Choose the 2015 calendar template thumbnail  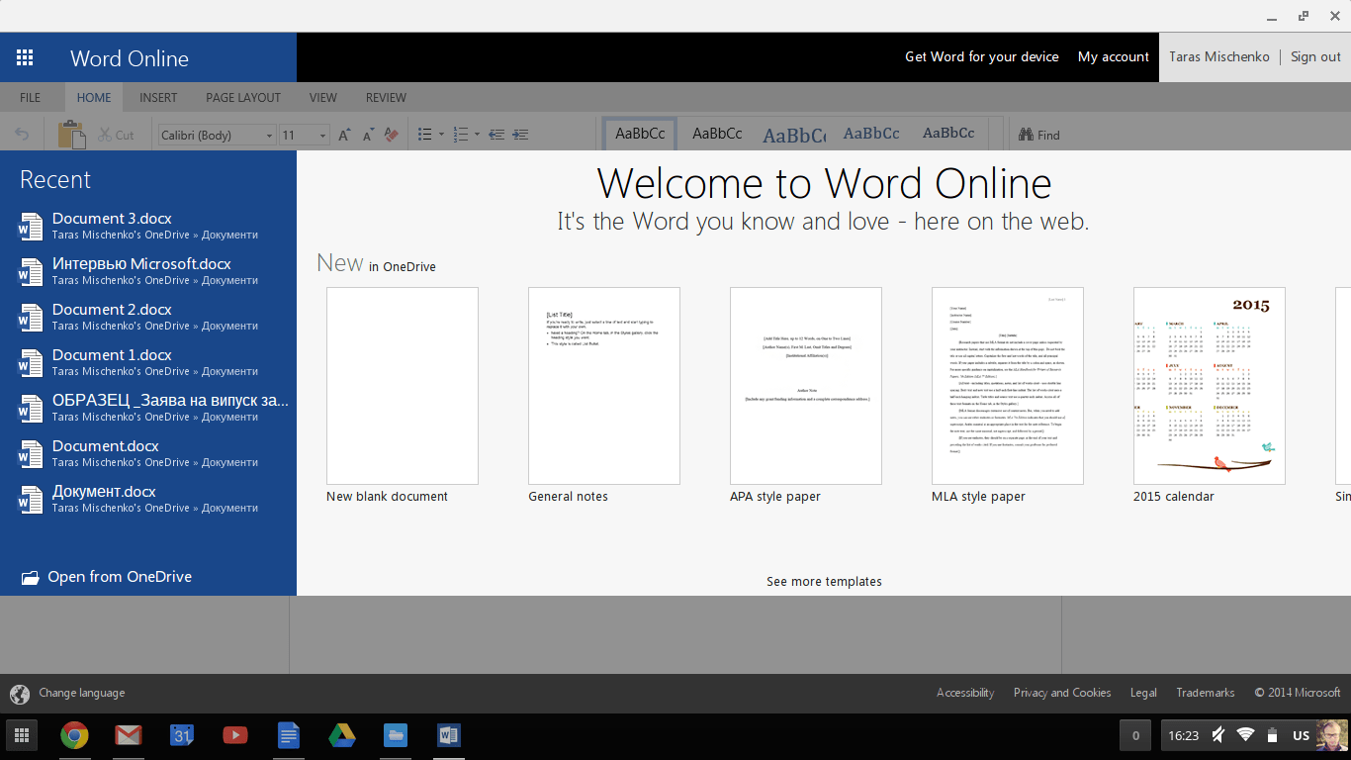coord(1209,386)
